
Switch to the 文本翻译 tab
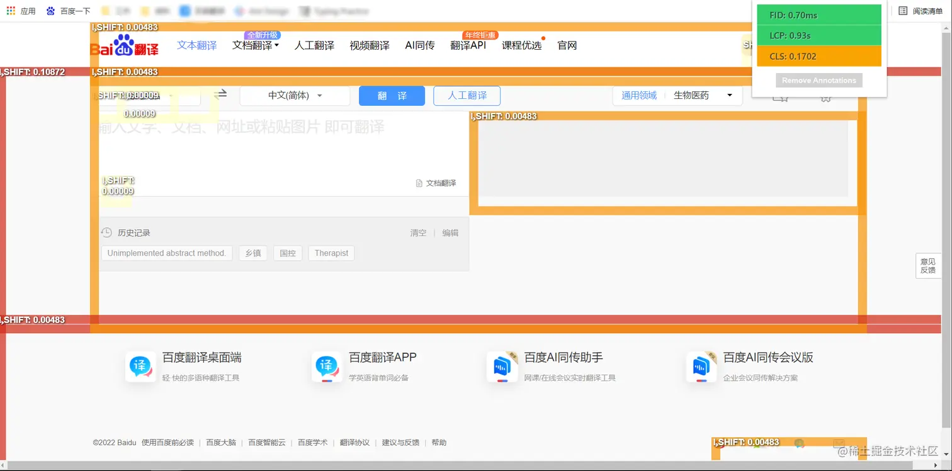(196, 45)
